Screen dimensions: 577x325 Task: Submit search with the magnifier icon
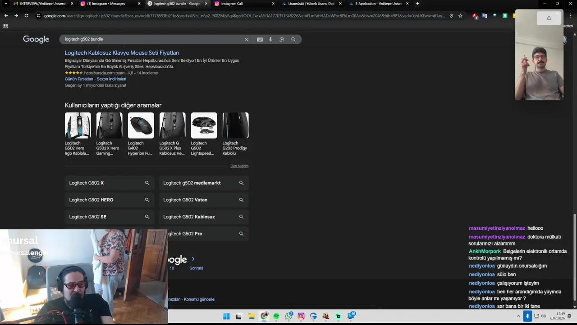pos(293,39)
